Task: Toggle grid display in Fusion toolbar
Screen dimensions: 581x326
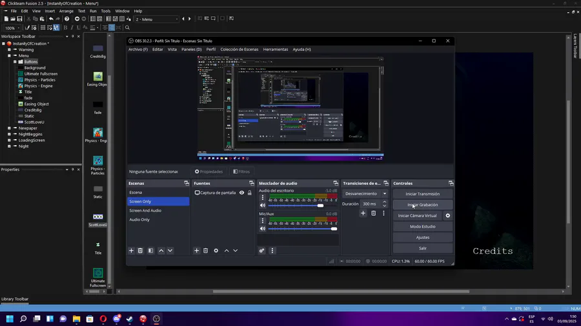Action: (x=43, y=28)
